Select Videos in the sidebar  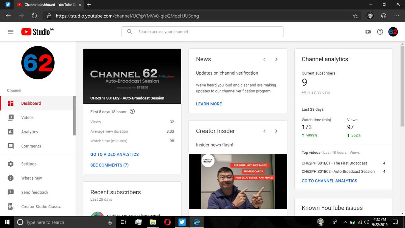click(36, 118)
